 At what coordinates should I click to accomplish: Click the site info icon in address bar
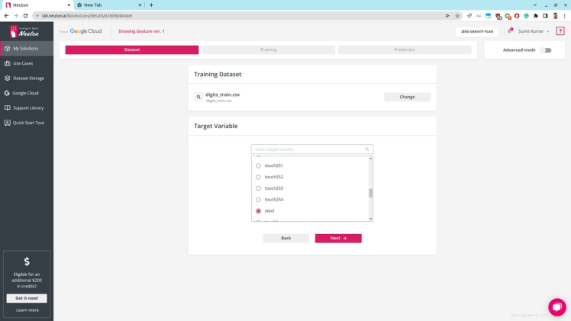37,16
